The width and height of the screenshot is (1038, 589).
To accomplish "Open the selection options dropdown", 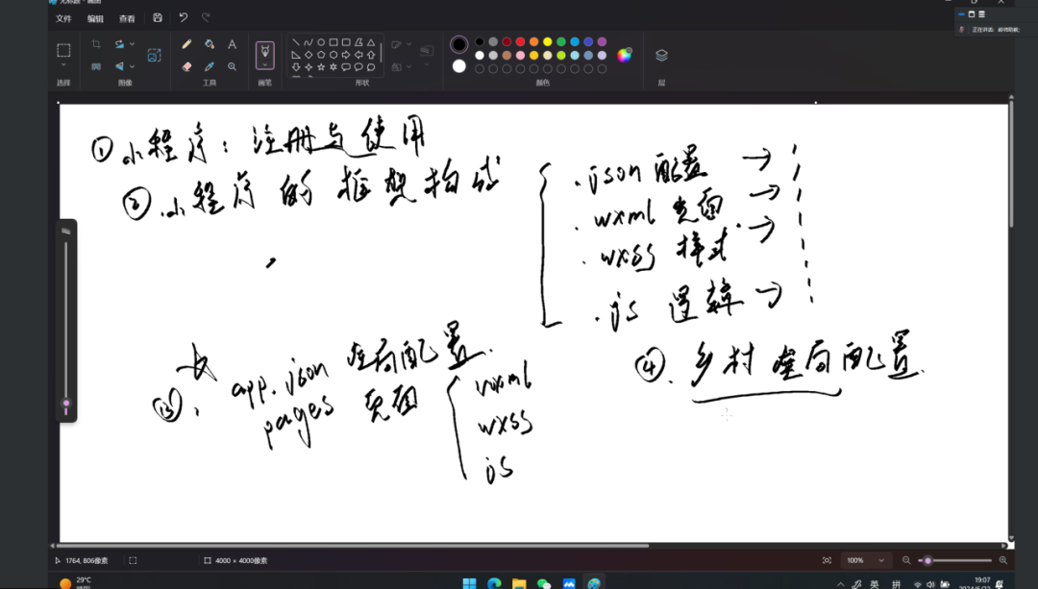I will point(63,65).
